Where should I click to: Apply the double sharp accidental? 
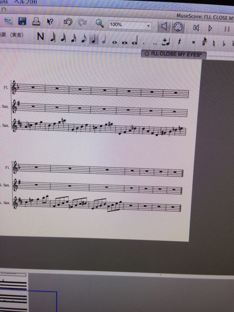pyautogui.click(x=193, y=42)
